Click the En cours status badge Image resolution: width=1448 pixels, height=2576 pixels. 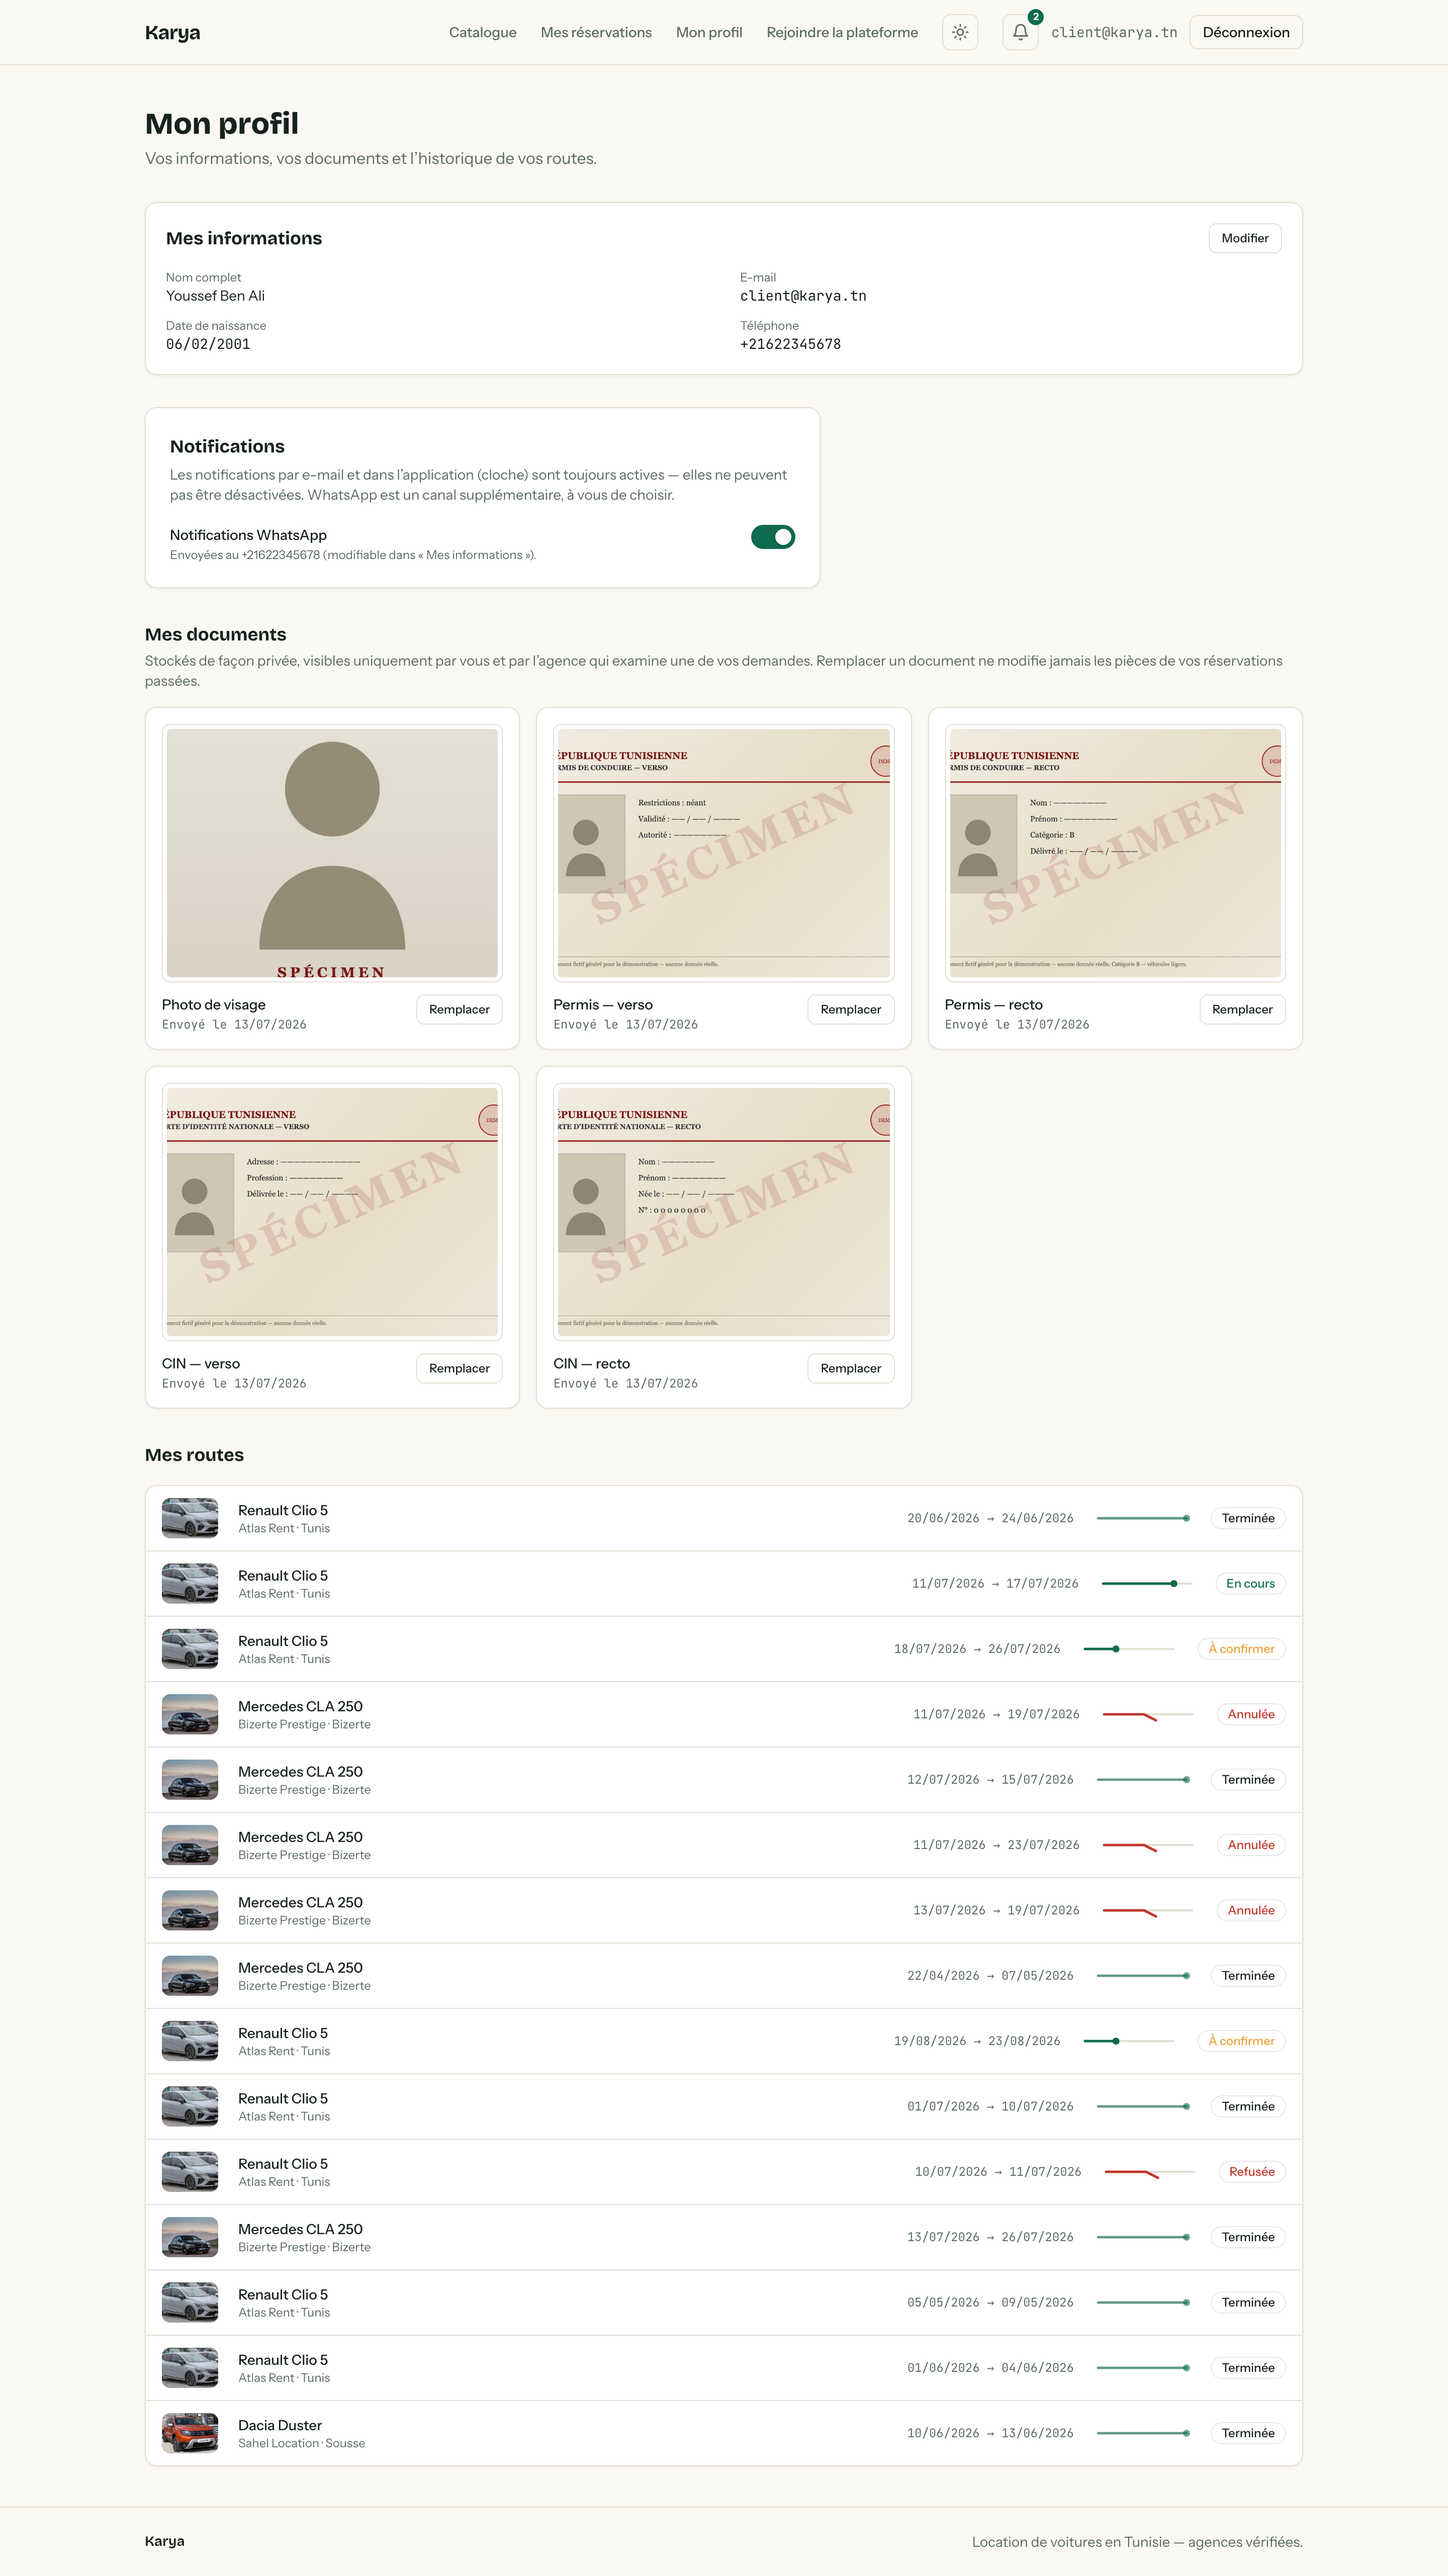(x=1250, y=1583)
